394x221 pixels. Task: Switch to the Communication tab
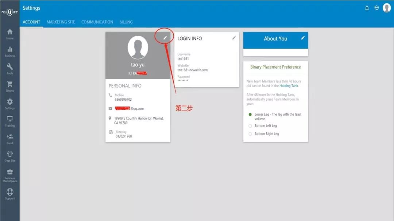pos(97,22)
